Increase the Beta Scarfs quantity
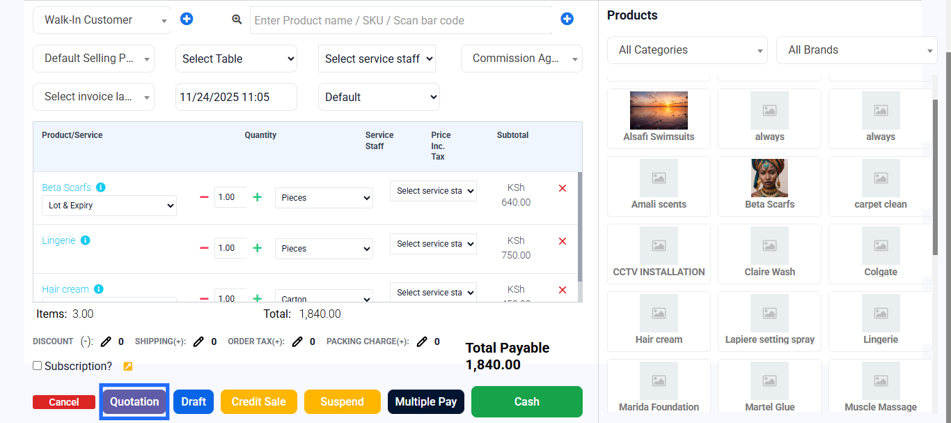 (x=257, y=197)
